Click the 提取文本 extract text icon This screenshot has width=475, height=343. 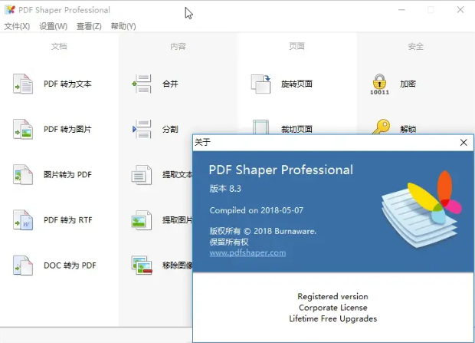pyautogui.click(x=142, y=175)
